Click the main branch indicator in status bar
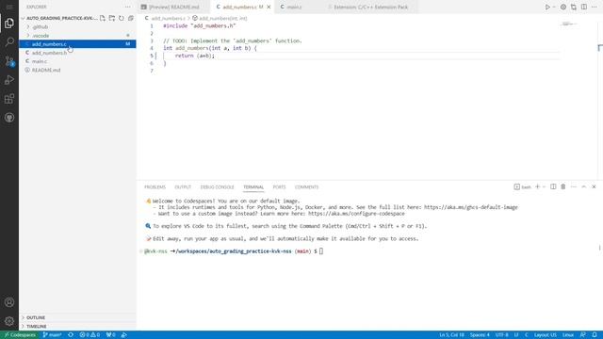603x339 pixels. pyautogui.click(x=53, y=335)
